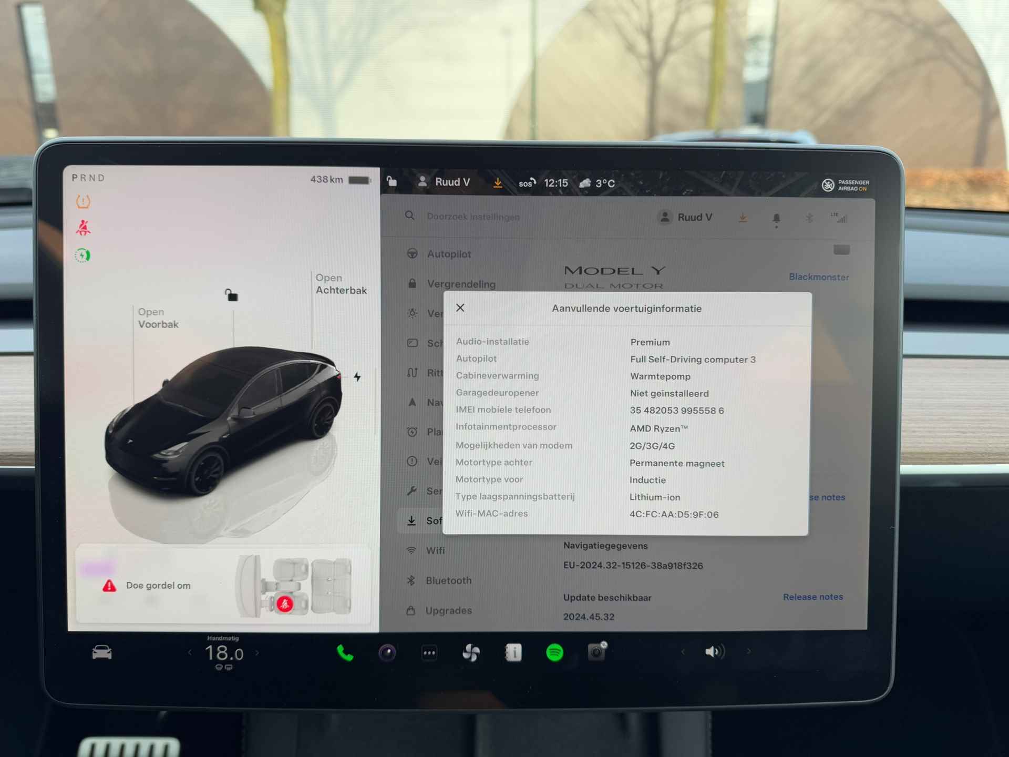Screen dimensions: 1009x757
Task: Open the Upgrades settings menu
Action: pyautogui.click(x=439, y=610)
